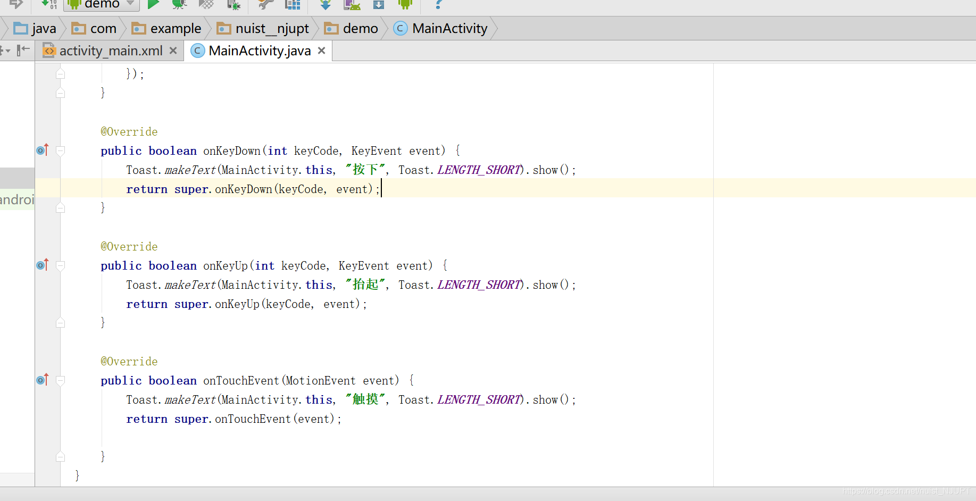Click makeText call in onKeyUp Toast line
Image resolution: width=976 pixels, height=501 pixels.
190,285
